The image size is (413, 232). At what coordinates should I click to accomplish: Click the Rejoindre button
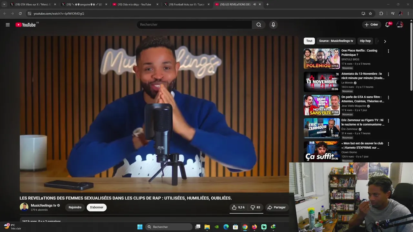point(75,208)
